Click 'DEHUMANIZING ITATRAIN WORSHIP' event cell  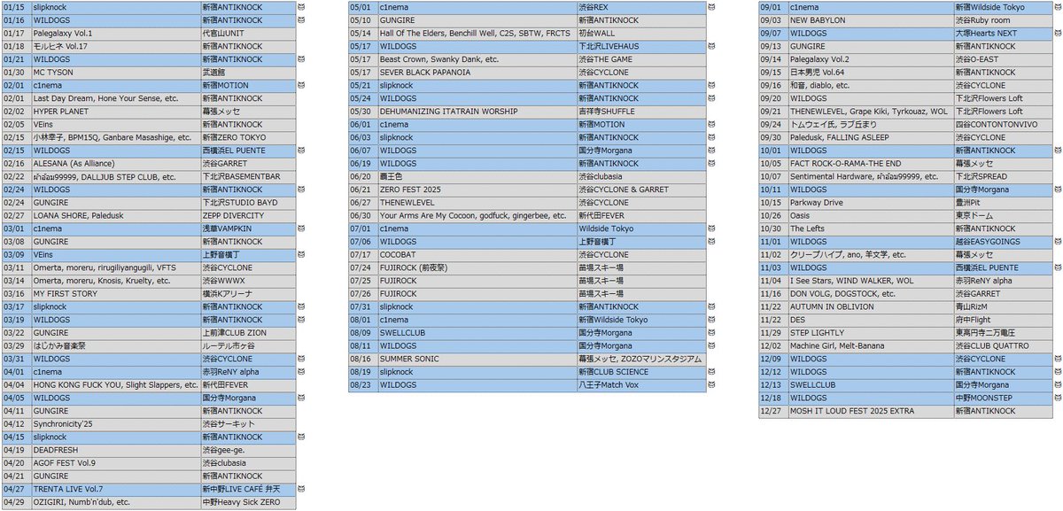[477, 112]
